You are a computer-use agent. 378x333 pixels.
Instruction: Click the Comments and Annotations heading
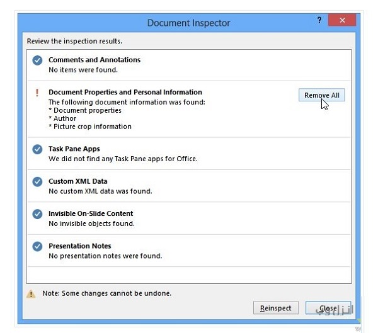coord(94,60)
